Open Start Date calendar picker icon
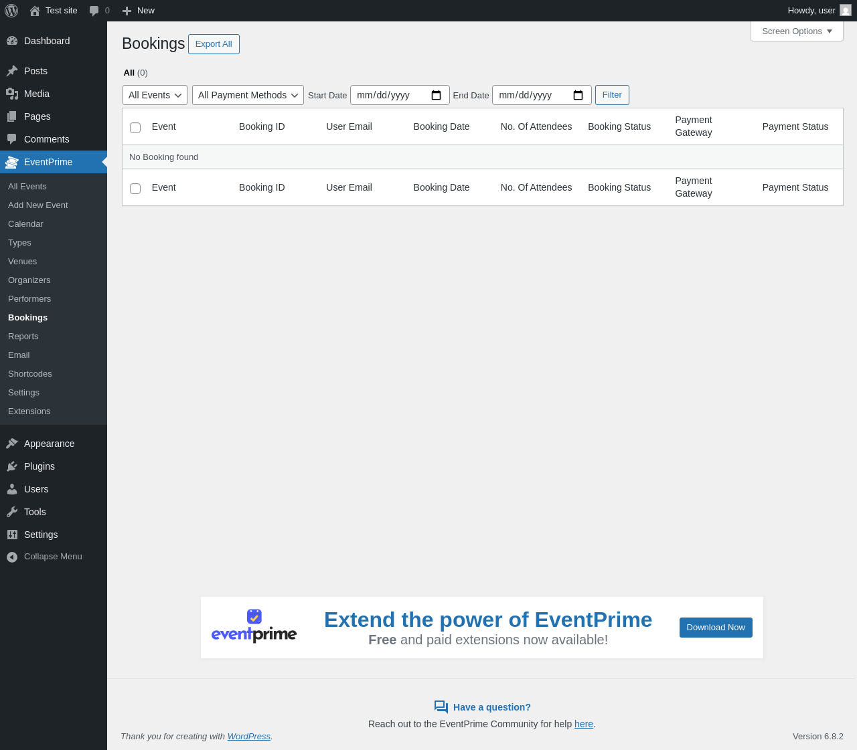857x750 pixels. [x=436, y=95]
